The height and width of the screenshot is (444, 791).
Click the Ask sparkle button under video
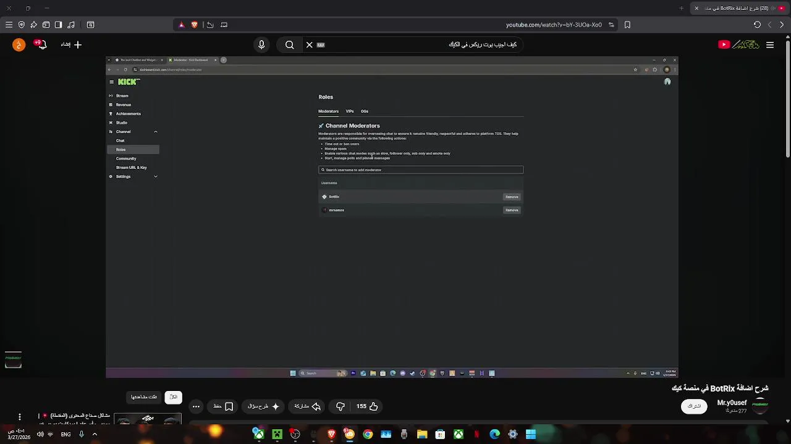pos(263,406)
